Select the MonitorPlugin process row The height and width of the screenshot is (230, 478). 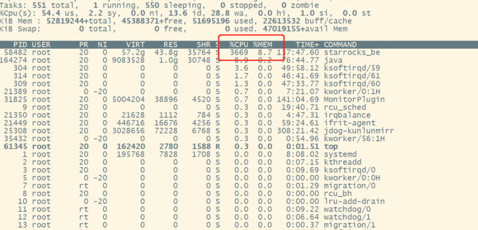pos(239,99)
